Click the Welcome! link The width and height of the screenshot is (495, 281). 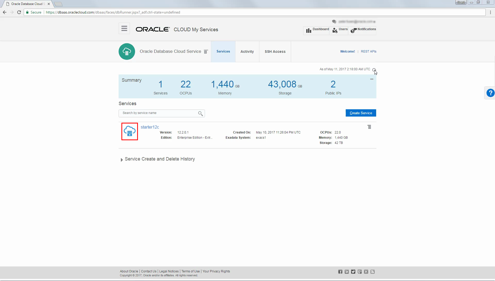pos(348,52)
